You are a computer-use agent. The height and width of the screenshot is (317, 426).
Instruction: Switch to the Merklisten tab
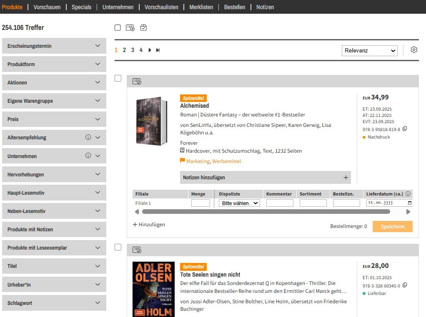(201, 7)
